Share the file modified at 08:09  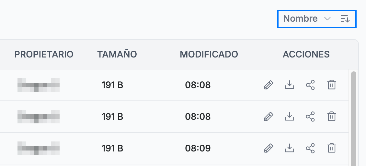click(x=310, y=148)
